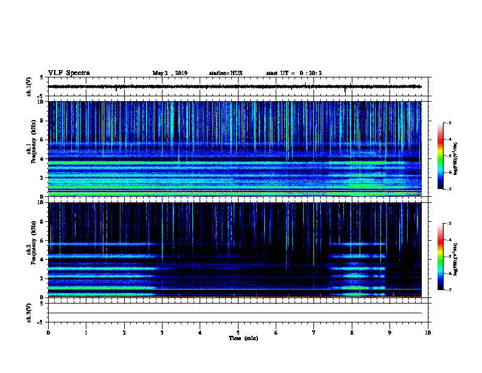The image size is (482, 373).
Task: Click the "station=HUS" header label
Action: pyautogui.click(x=226, y=73)
